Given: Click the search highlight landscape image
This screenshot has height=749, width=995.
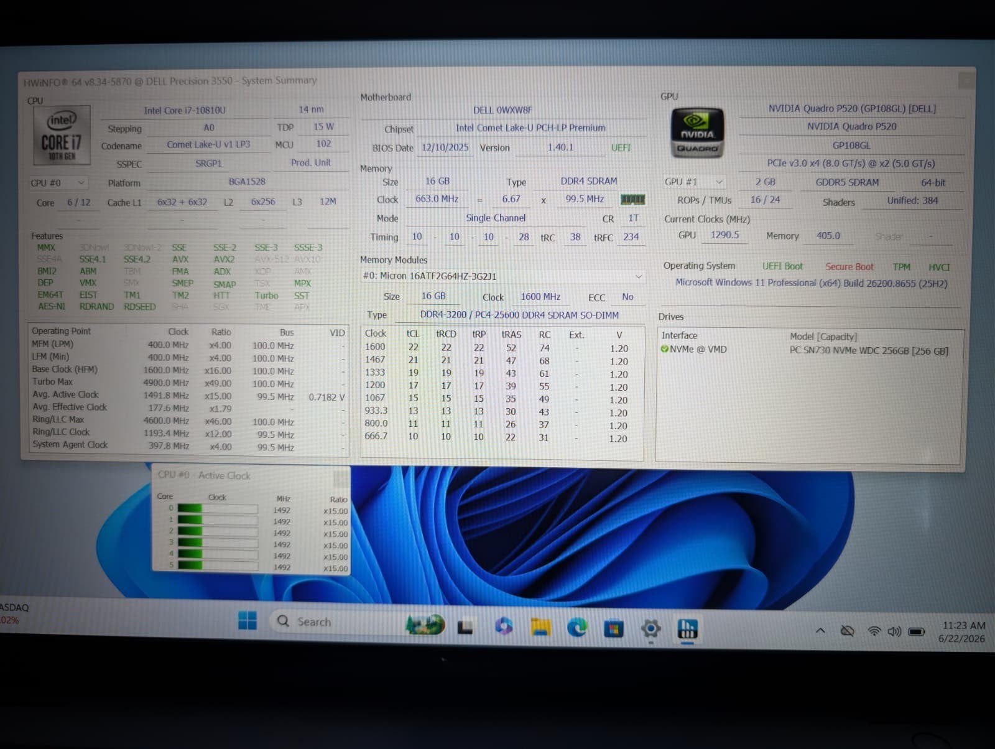Looking at the screenshot, I should coord(425,624).
